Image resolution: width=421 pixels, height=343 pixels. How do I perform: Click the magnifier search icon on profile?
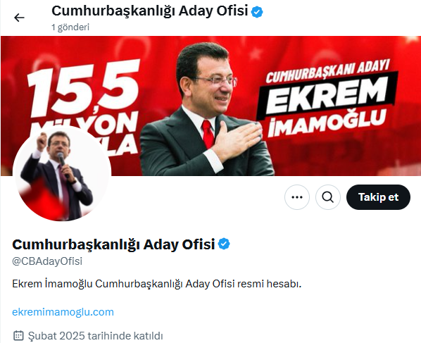coord(328,197)
